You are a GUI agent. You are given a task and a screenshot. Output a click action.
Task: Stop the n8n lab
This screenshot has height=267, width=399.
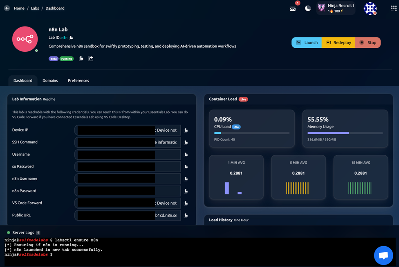pos(368,42)
